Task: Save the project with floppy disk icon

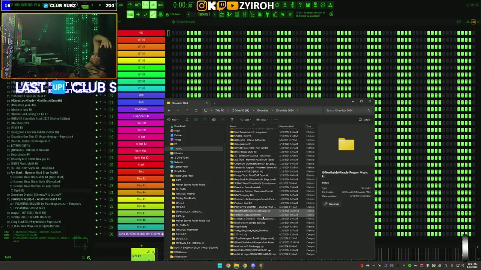Action: point(308,5)
